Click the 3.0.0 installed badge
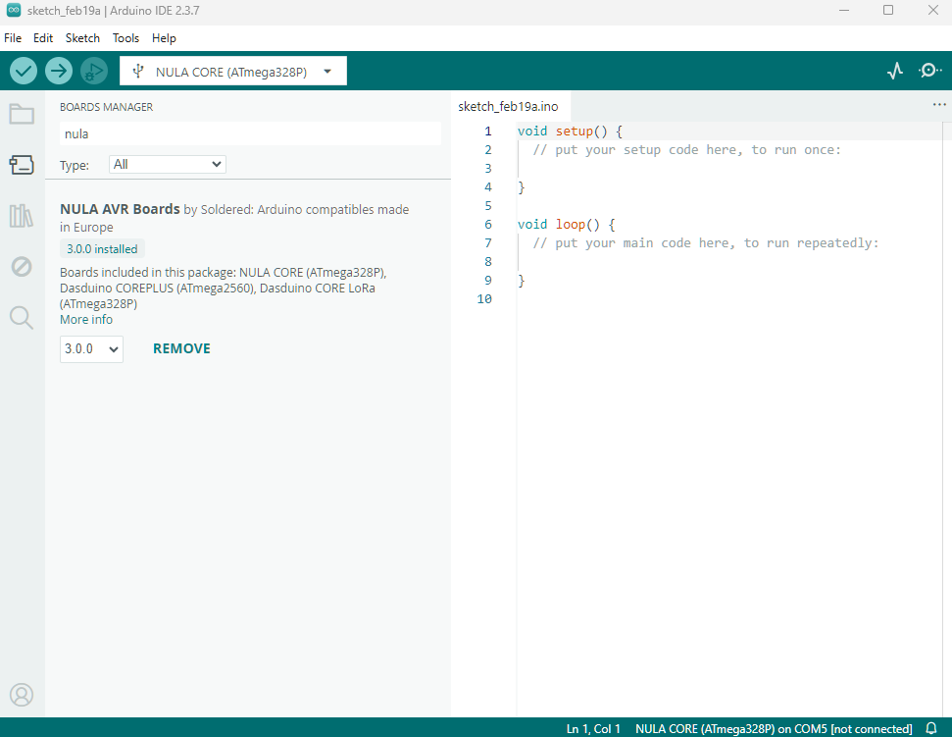Viewport: 952px width, 737px height. [x=102, y=249]
